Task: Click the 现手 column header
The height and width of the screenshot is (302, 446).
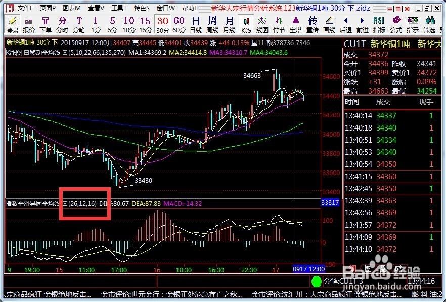Action: coord(426,102)
